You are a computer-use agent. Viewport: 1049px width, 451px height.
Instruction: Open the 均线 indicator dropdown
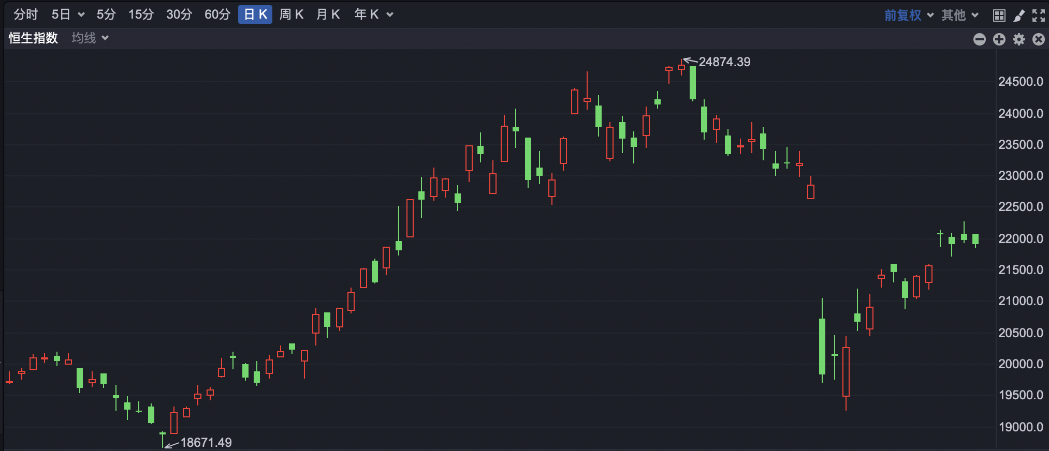pos(90,38)
